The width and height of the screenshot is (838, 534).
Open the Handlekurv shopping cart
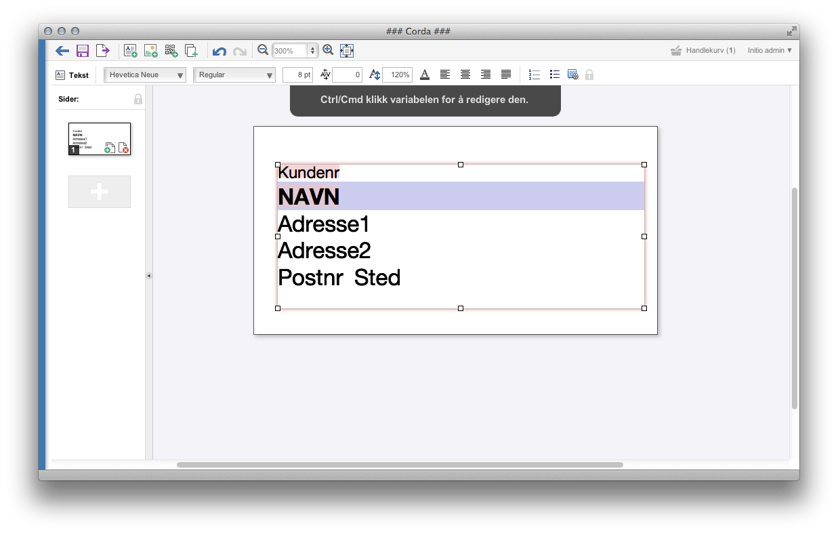click(x=703, y=50)
